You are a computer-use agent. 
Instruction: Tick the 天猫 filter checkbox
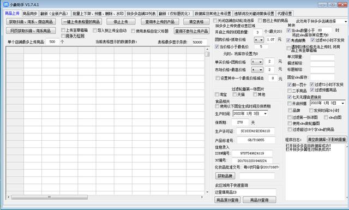point(234,94)
